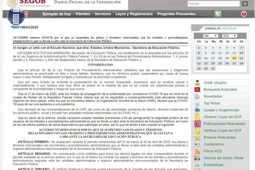Click the red back arrow icon
Screen dimensions: 255x170
tap(27, 14)
